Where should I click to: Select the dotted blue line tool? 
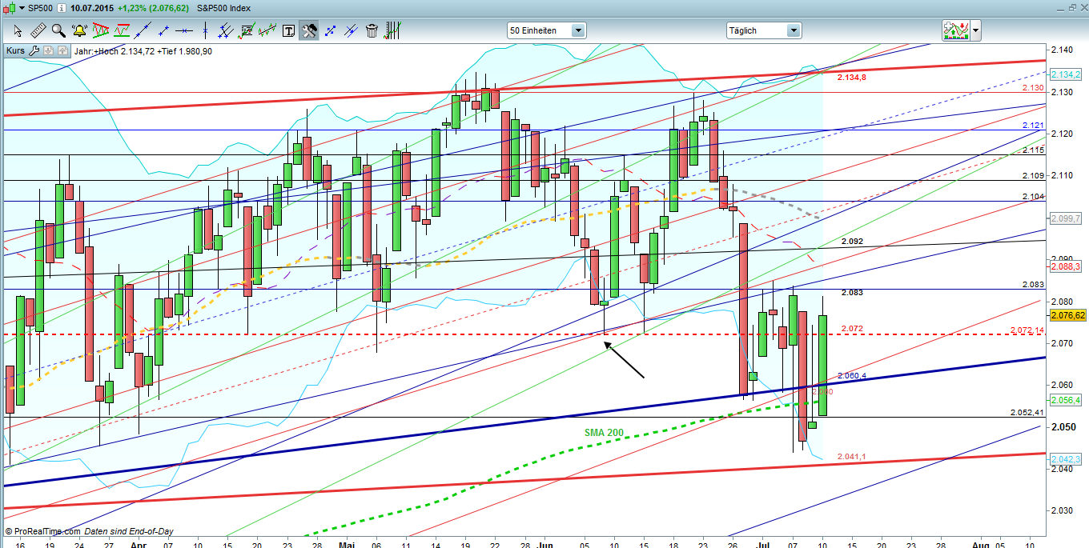point(330,30)
